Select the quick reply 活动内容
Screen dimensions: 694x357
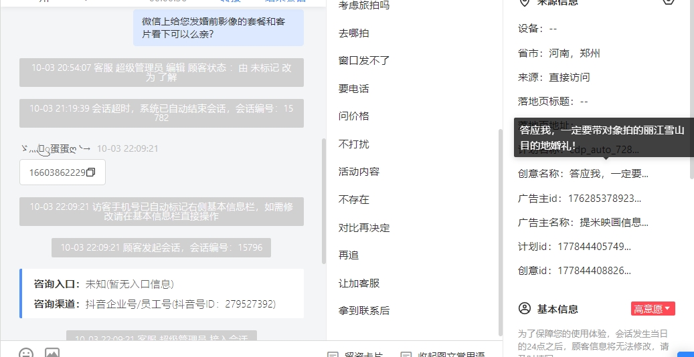click(x=359, y=172)
